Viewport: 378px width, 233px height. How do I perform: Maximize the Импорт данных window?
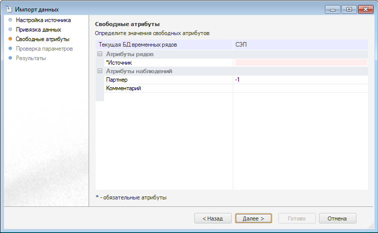(349, 9)
